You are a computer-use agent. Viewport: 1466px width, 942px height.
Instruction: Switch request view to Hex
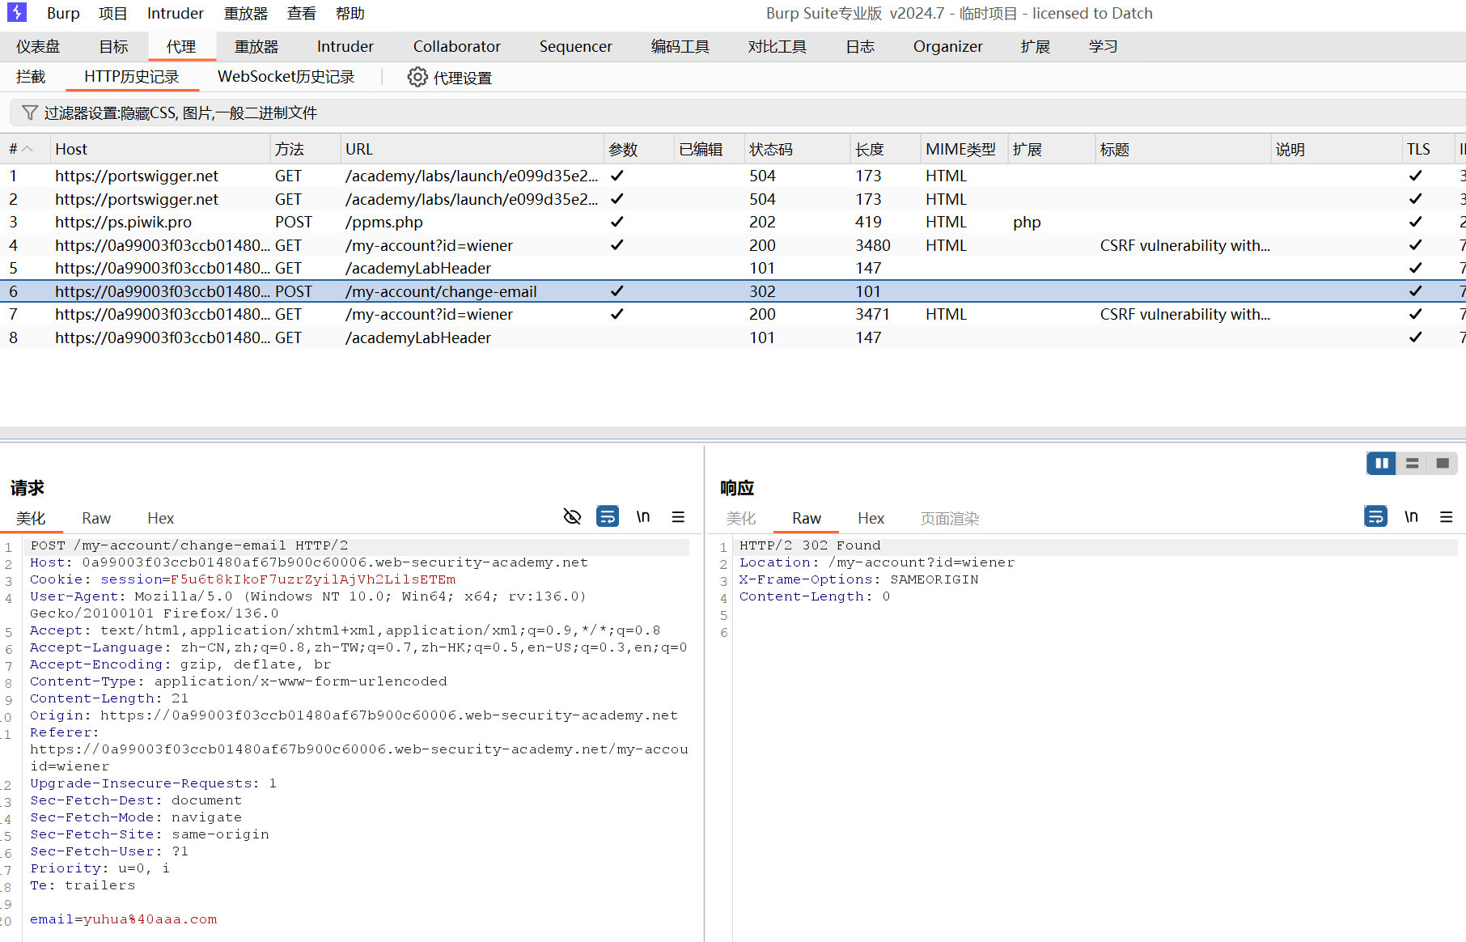coord(160,518)
